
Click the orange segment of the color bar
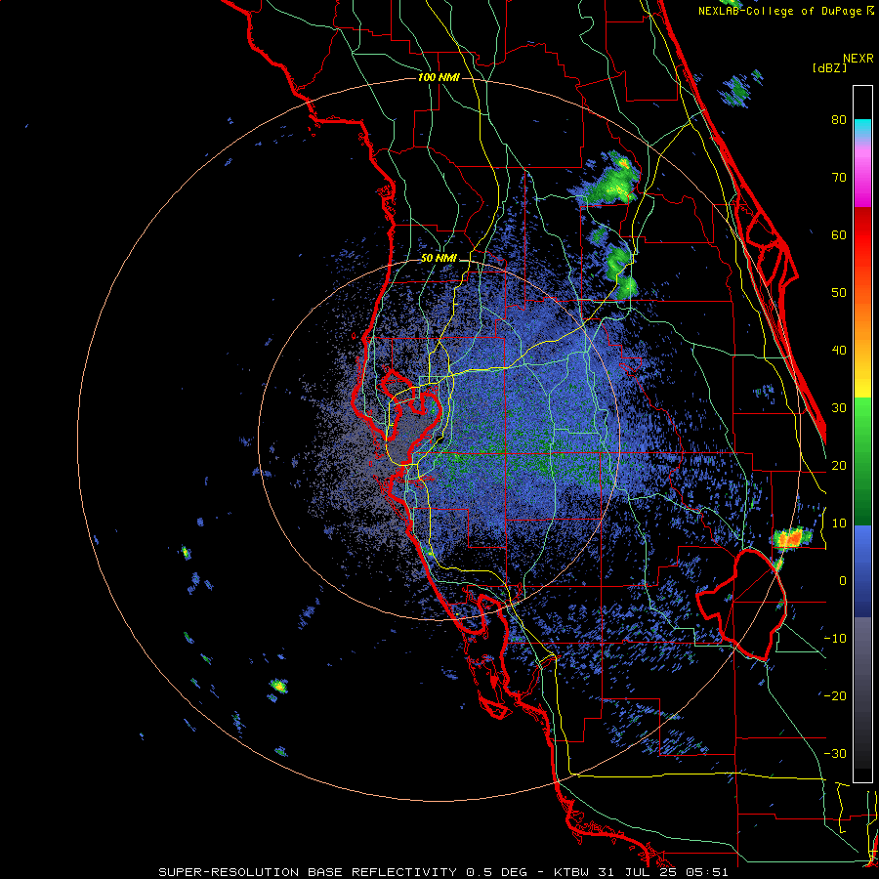[862, 322]
